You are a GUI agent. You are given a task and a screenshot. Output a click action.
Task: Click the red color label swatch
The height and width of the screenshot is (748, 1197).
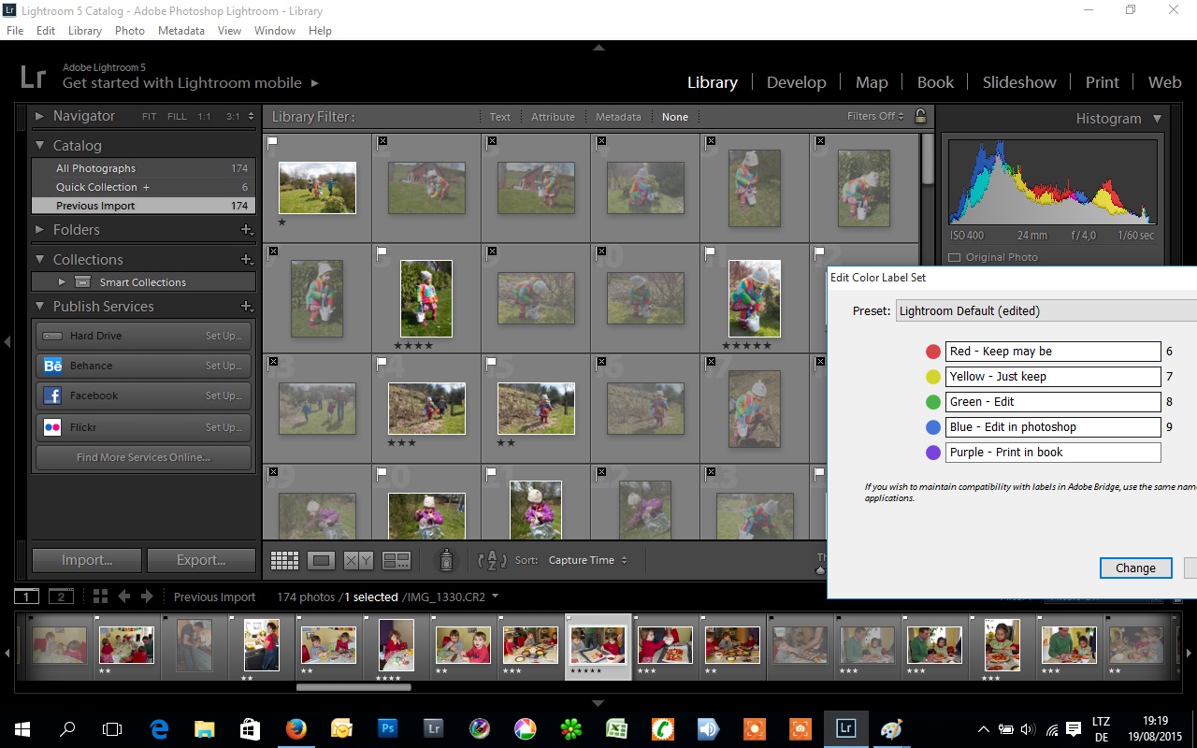point(933,352)
